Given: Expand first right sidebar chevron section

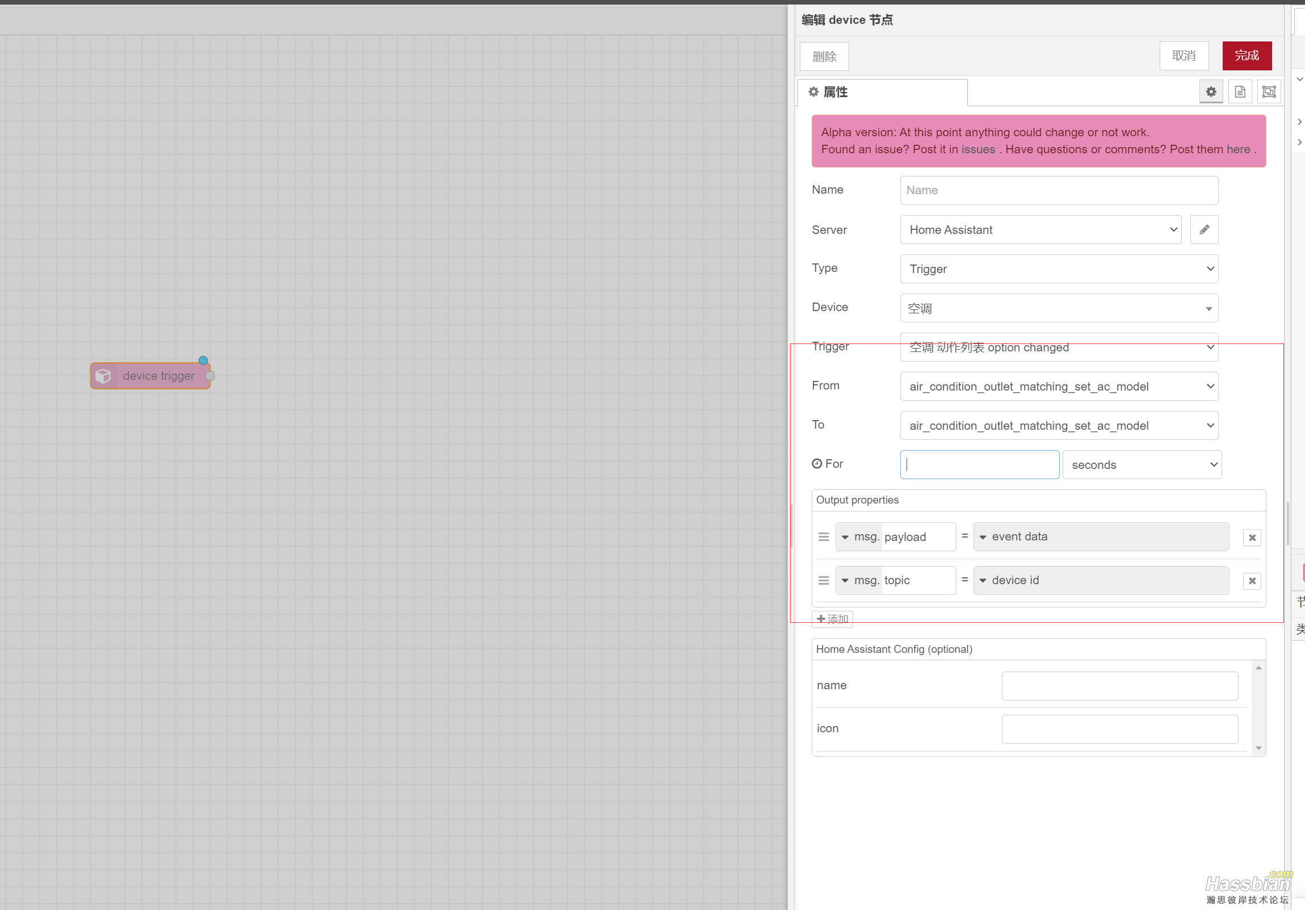Looking at the screenshot, I should click(1299, 121).
